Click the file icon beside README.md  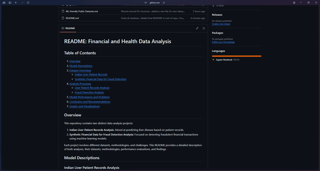[x=63, y=18]
